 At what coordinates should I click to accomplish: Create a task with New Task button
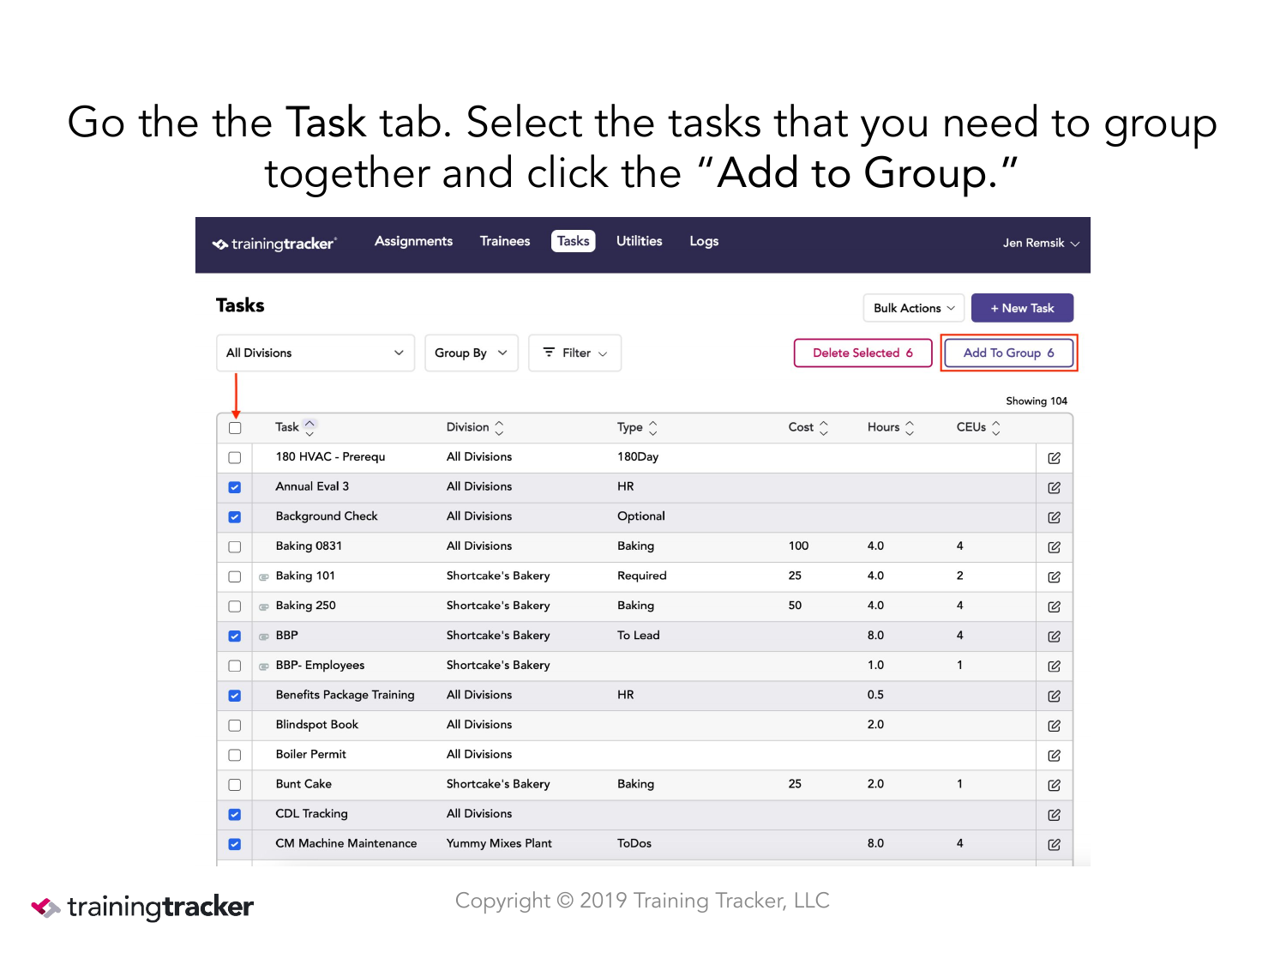pos(1022,308)
